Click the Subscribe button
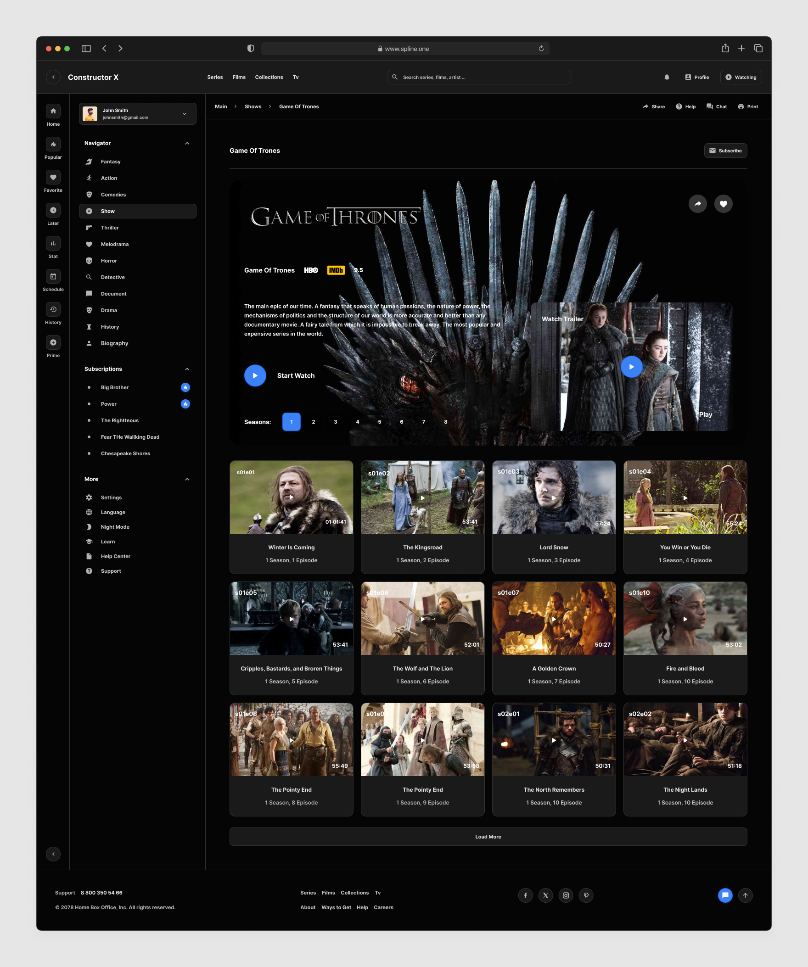 click(725, 151)
